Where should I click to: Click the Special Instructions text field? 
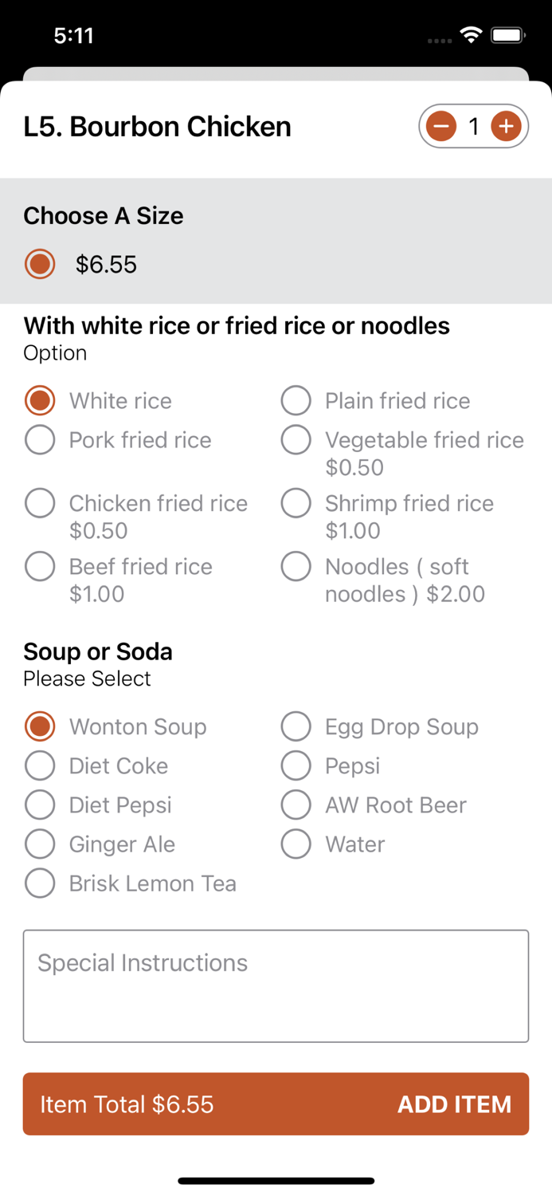[x=276, y=986]
